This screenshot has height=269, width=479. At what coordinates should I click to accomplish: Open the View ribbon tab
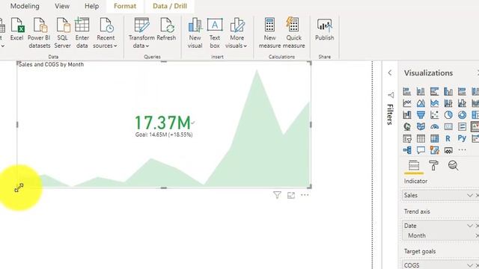point(62,6)
